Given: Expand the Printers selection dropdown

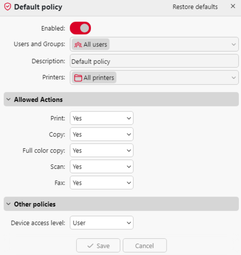Looking at the screenshot, I should click(x=234, y=77).
